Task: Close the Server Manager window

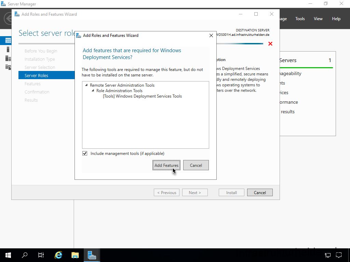Action: pyautogui.click(x=341, y=3)
